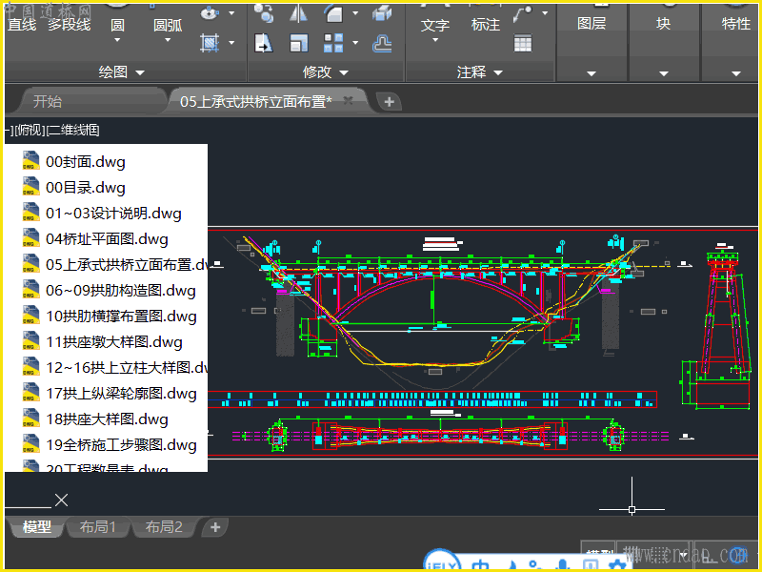762x572 pixels.
Task: Open a new drawing tab with the plus button
Action: coord(389,102)
